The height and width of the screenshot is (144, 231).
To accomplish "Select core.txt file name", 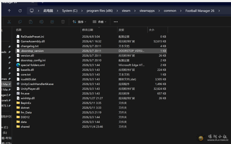I will 26,75.
